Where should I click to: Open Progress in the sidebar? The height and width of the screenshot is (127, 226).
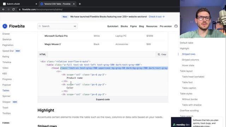pyautogui.click(x=7, y=79)
